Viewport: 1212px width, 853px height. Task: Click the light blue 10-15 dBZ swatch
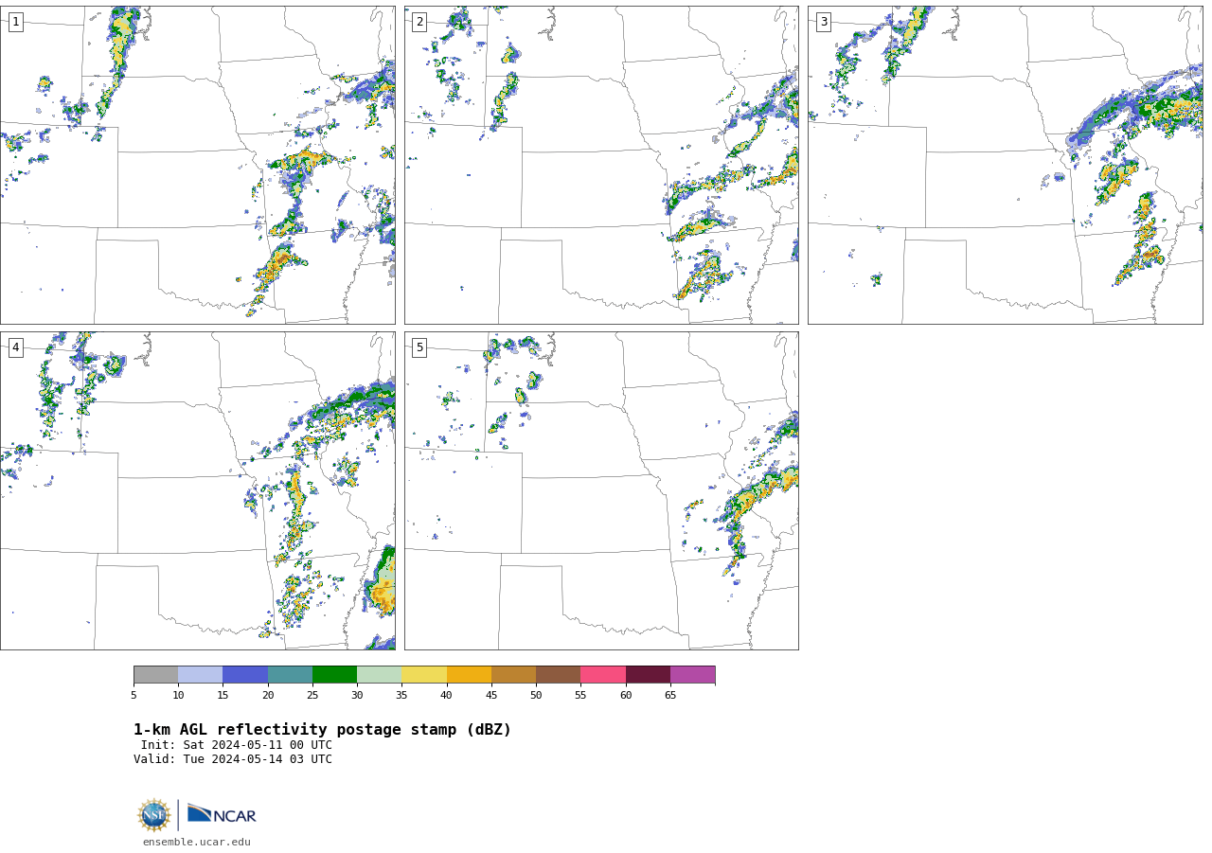click(x=200, y=674)
